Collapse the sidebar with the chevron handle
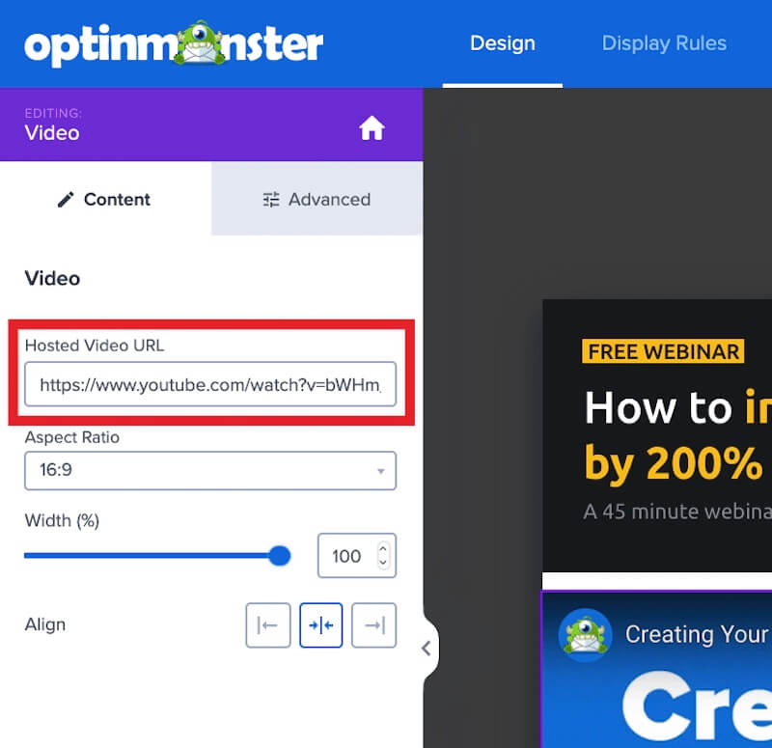Image resolution: width=772 pixels, height=748 pixels. click(427, 648)
